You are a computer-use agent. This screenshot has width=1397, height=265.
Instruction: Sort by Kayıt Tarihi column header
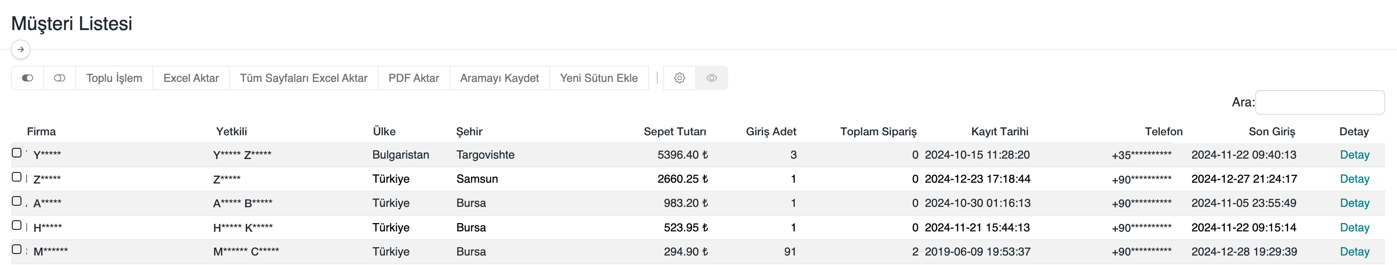click(999, 132)
